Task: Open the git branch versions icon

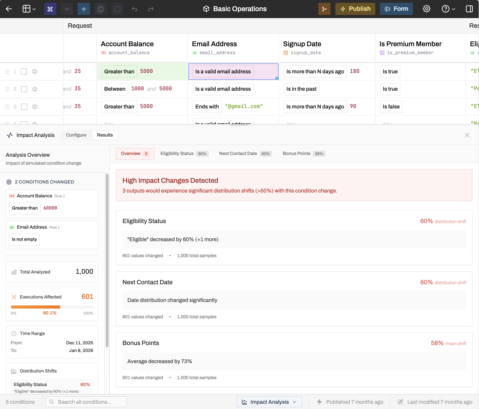Action: click(x=324, y=9)
